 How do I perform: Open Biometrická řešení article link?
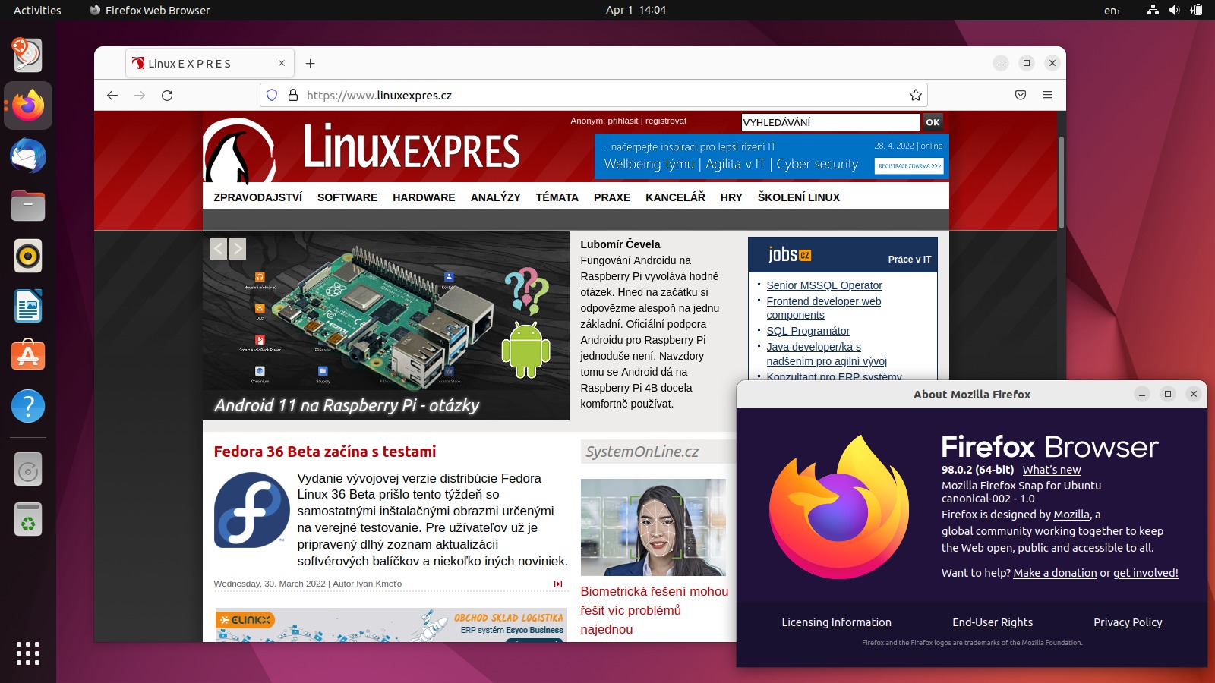coord(654,610)
